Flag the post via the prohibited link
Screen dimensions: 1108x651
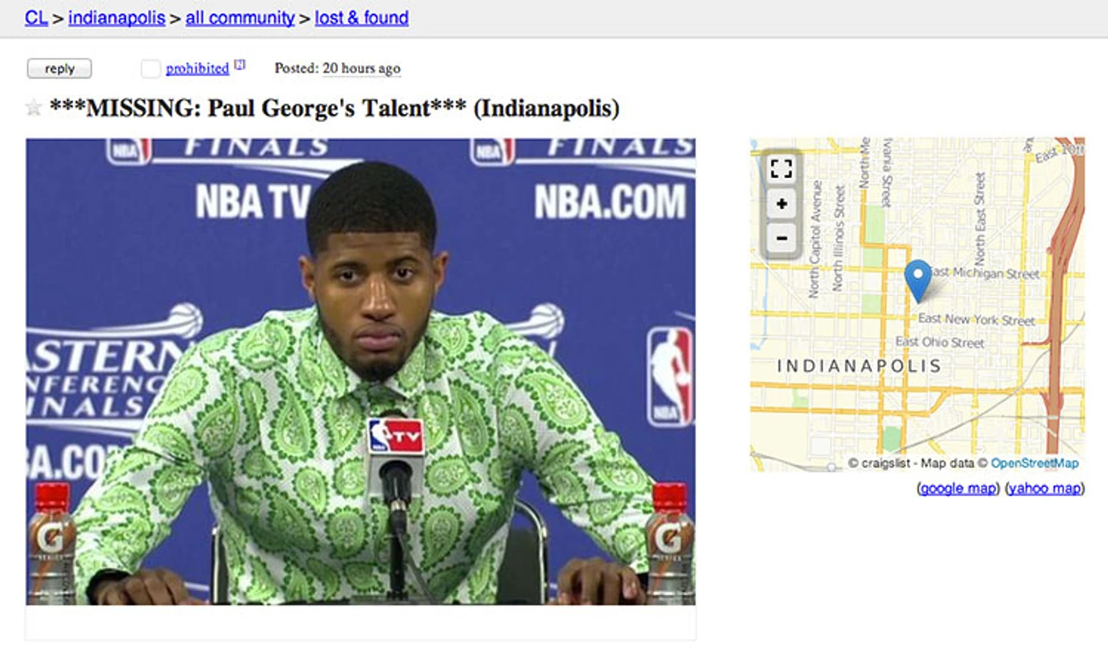[x=197, y=68]
